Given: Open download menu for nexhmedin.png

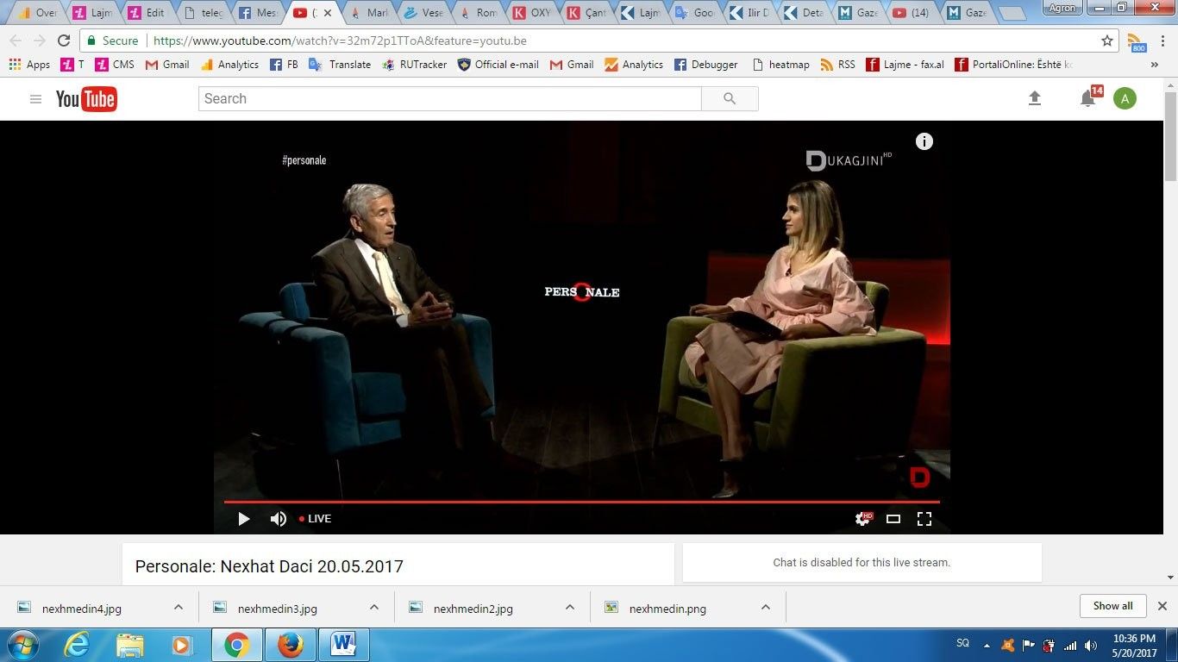Looking at the screenshot, I should pyautogui.click(x=766, y=608).
